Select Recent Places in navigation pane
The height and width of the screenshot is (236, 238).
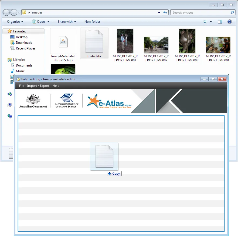tap(25, 48)
